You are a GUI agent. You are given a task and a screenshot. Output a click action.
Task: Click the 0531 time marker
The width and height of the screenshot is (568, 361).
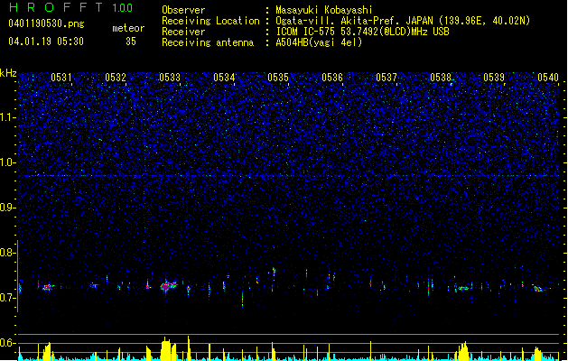61,77
